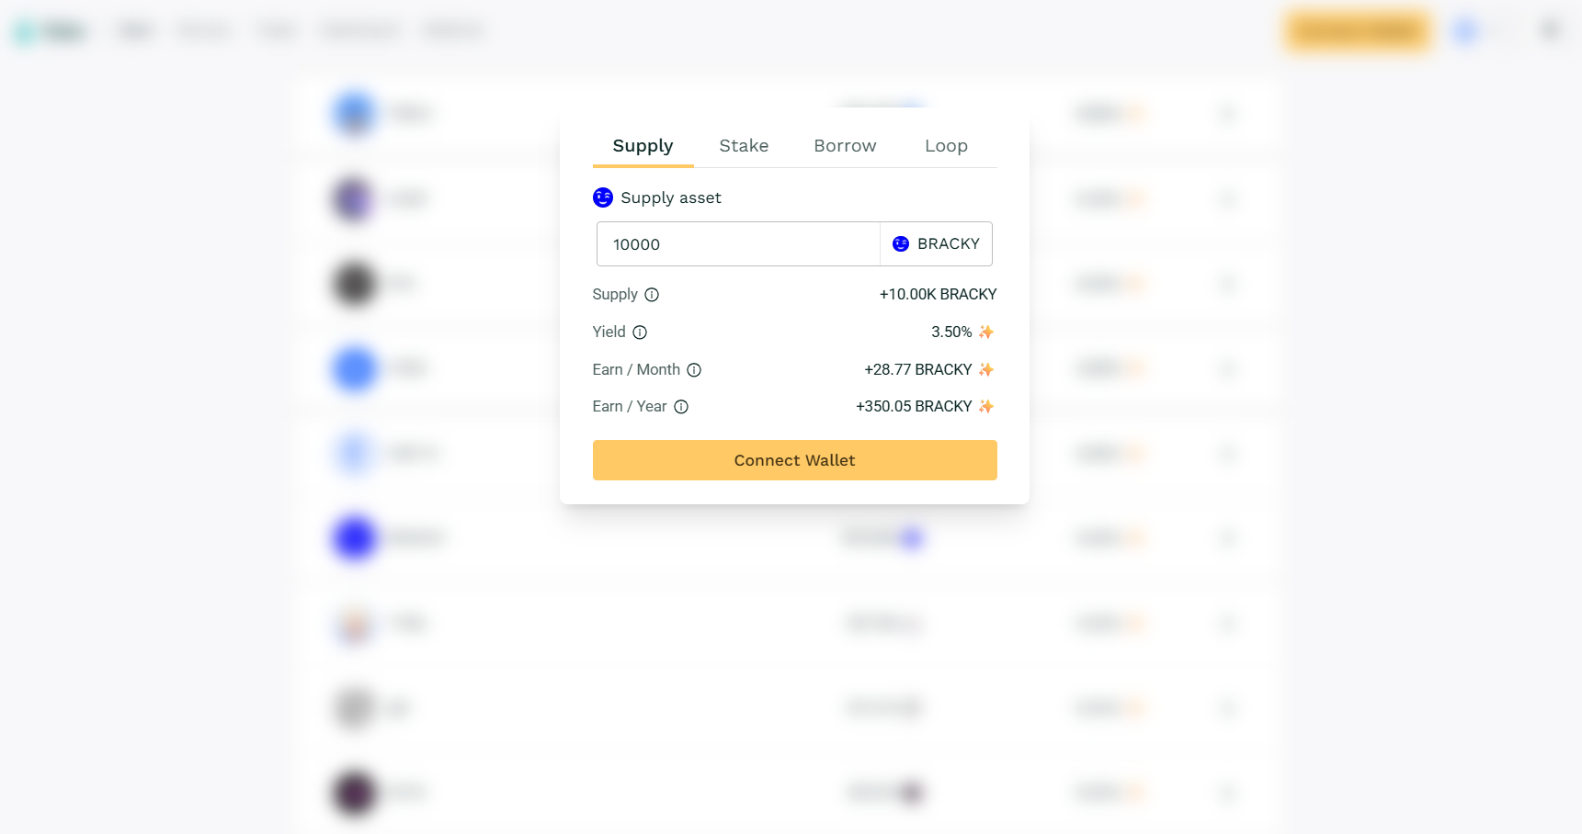The height and width of the screenshot is (834, 1582).
Task: Click the Earn / Month info icon
Action: pos(694,370)
